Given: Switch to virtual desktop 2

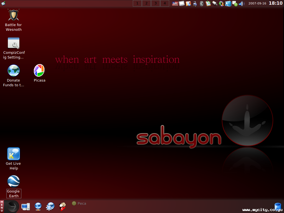Looking at the screenshot, I should coord(146,3).
